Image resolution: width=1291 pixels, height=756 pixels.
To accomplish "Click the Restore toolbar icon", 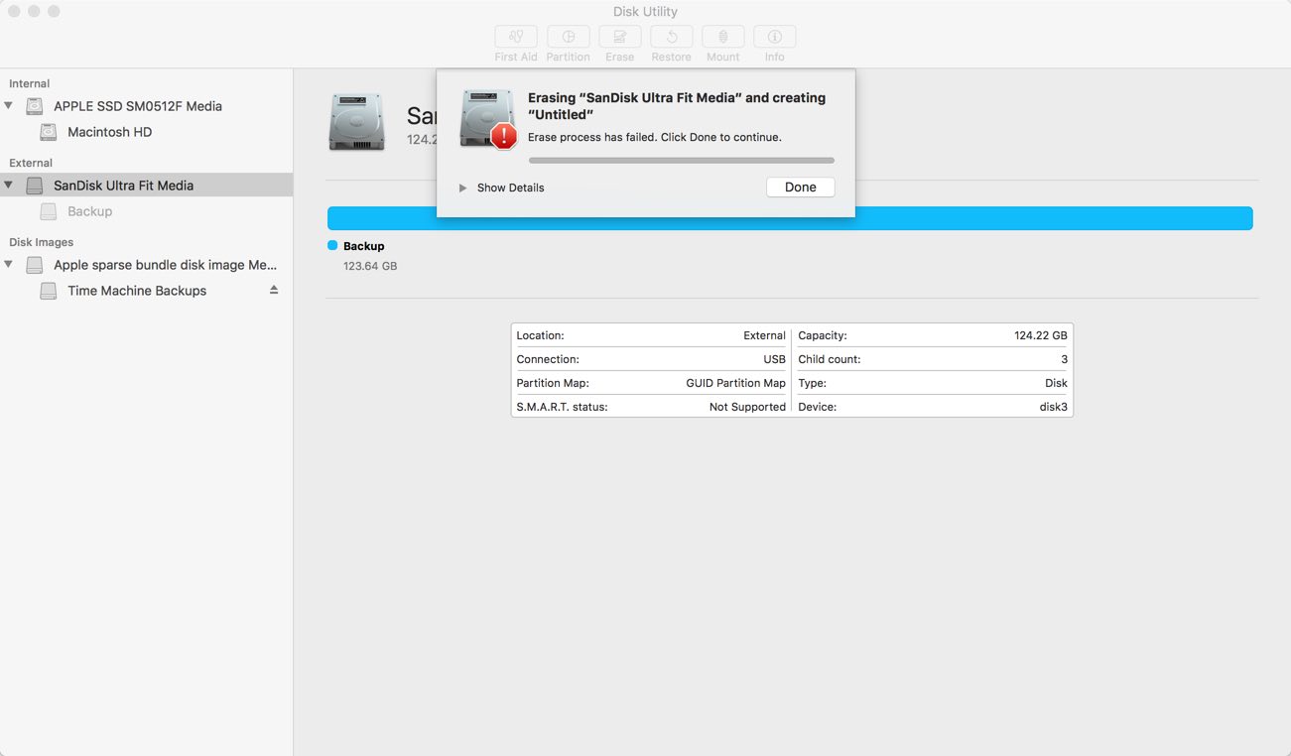I will click(671, 37).
